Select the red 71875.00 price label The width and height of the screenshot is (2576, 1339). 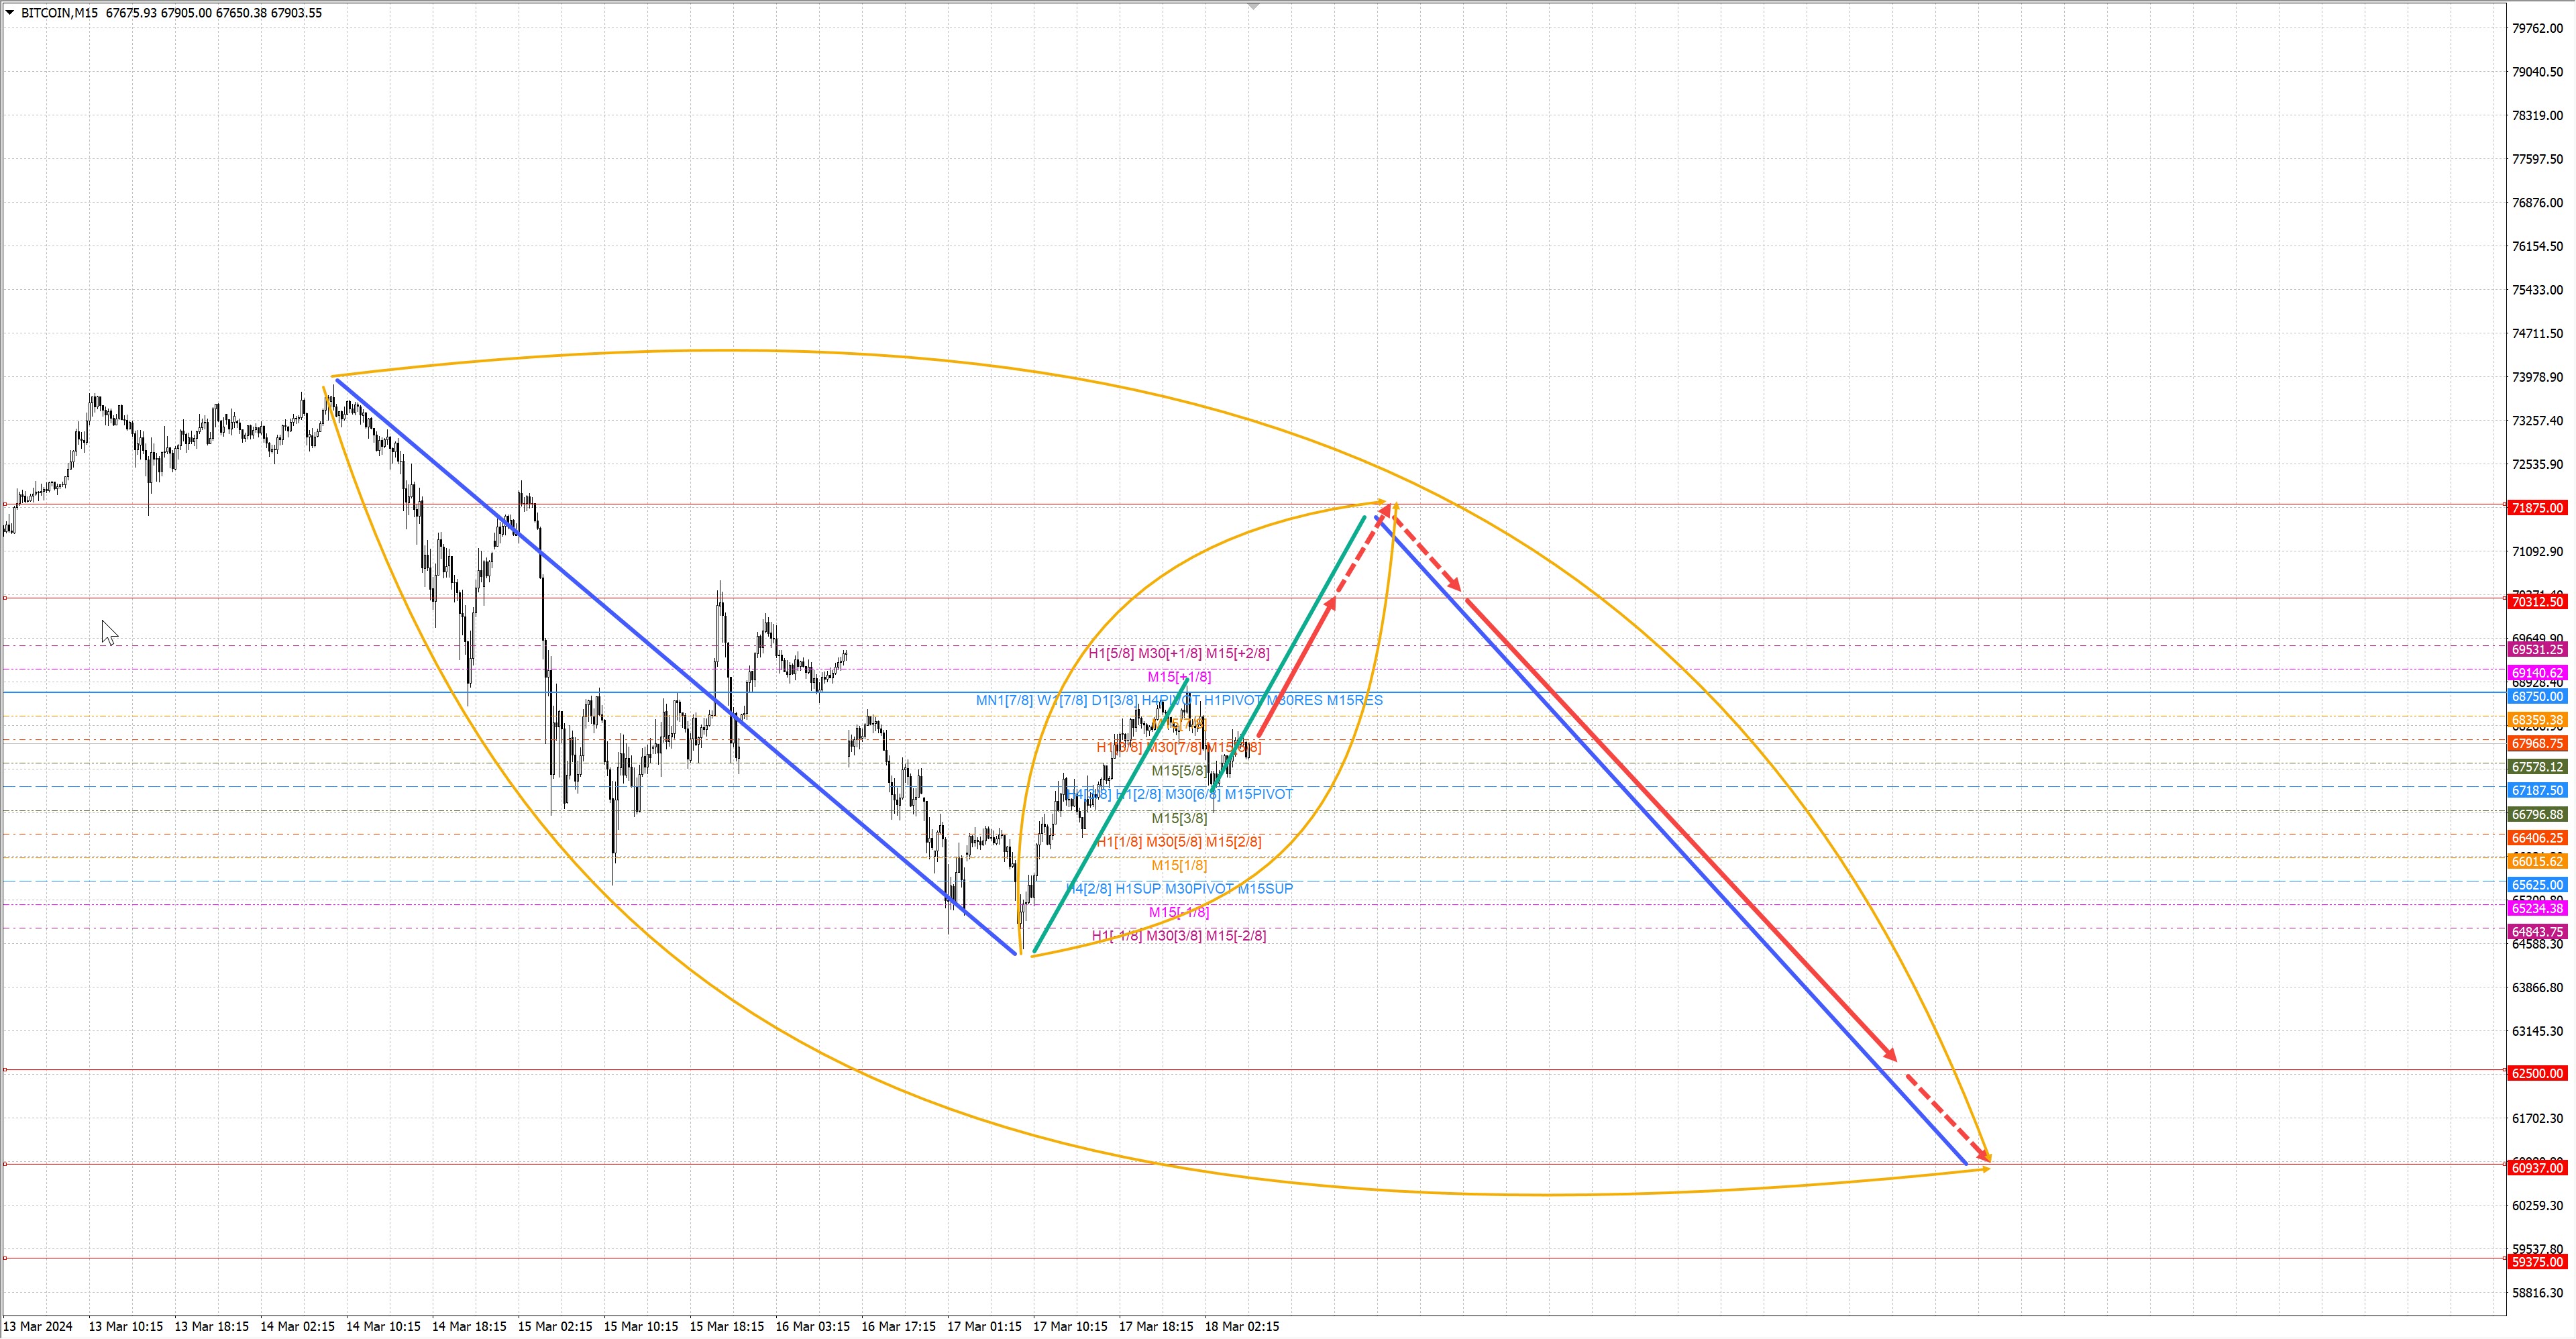coord(2538,508)
